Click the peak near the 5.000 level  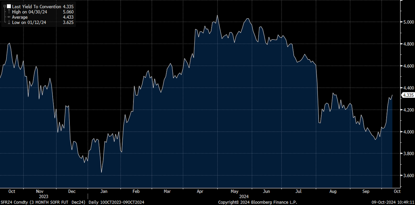point(217,16)
